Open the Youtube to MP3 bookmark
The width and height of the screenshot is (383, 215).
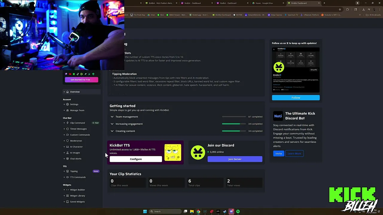tap(331, 15)
